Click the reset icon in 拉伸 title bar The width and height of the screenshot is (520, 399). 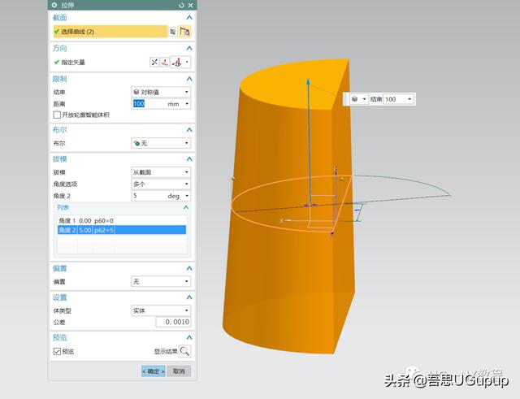click(181, 6)
